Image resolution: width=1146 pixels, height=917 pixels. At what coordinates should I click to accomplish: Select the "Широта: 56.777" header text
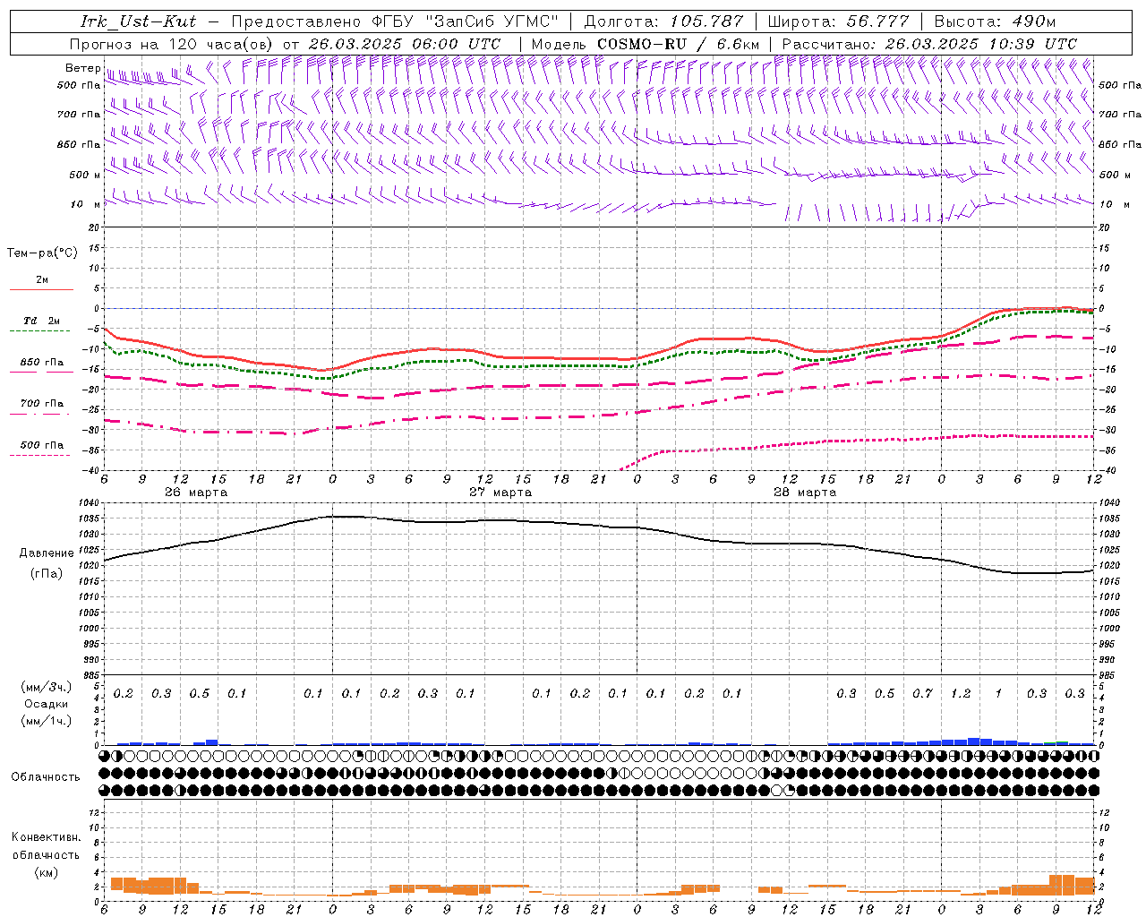838,21
